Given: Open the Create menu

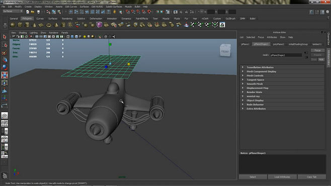Looking at the screenshot, I should click(x=28, y=7).
